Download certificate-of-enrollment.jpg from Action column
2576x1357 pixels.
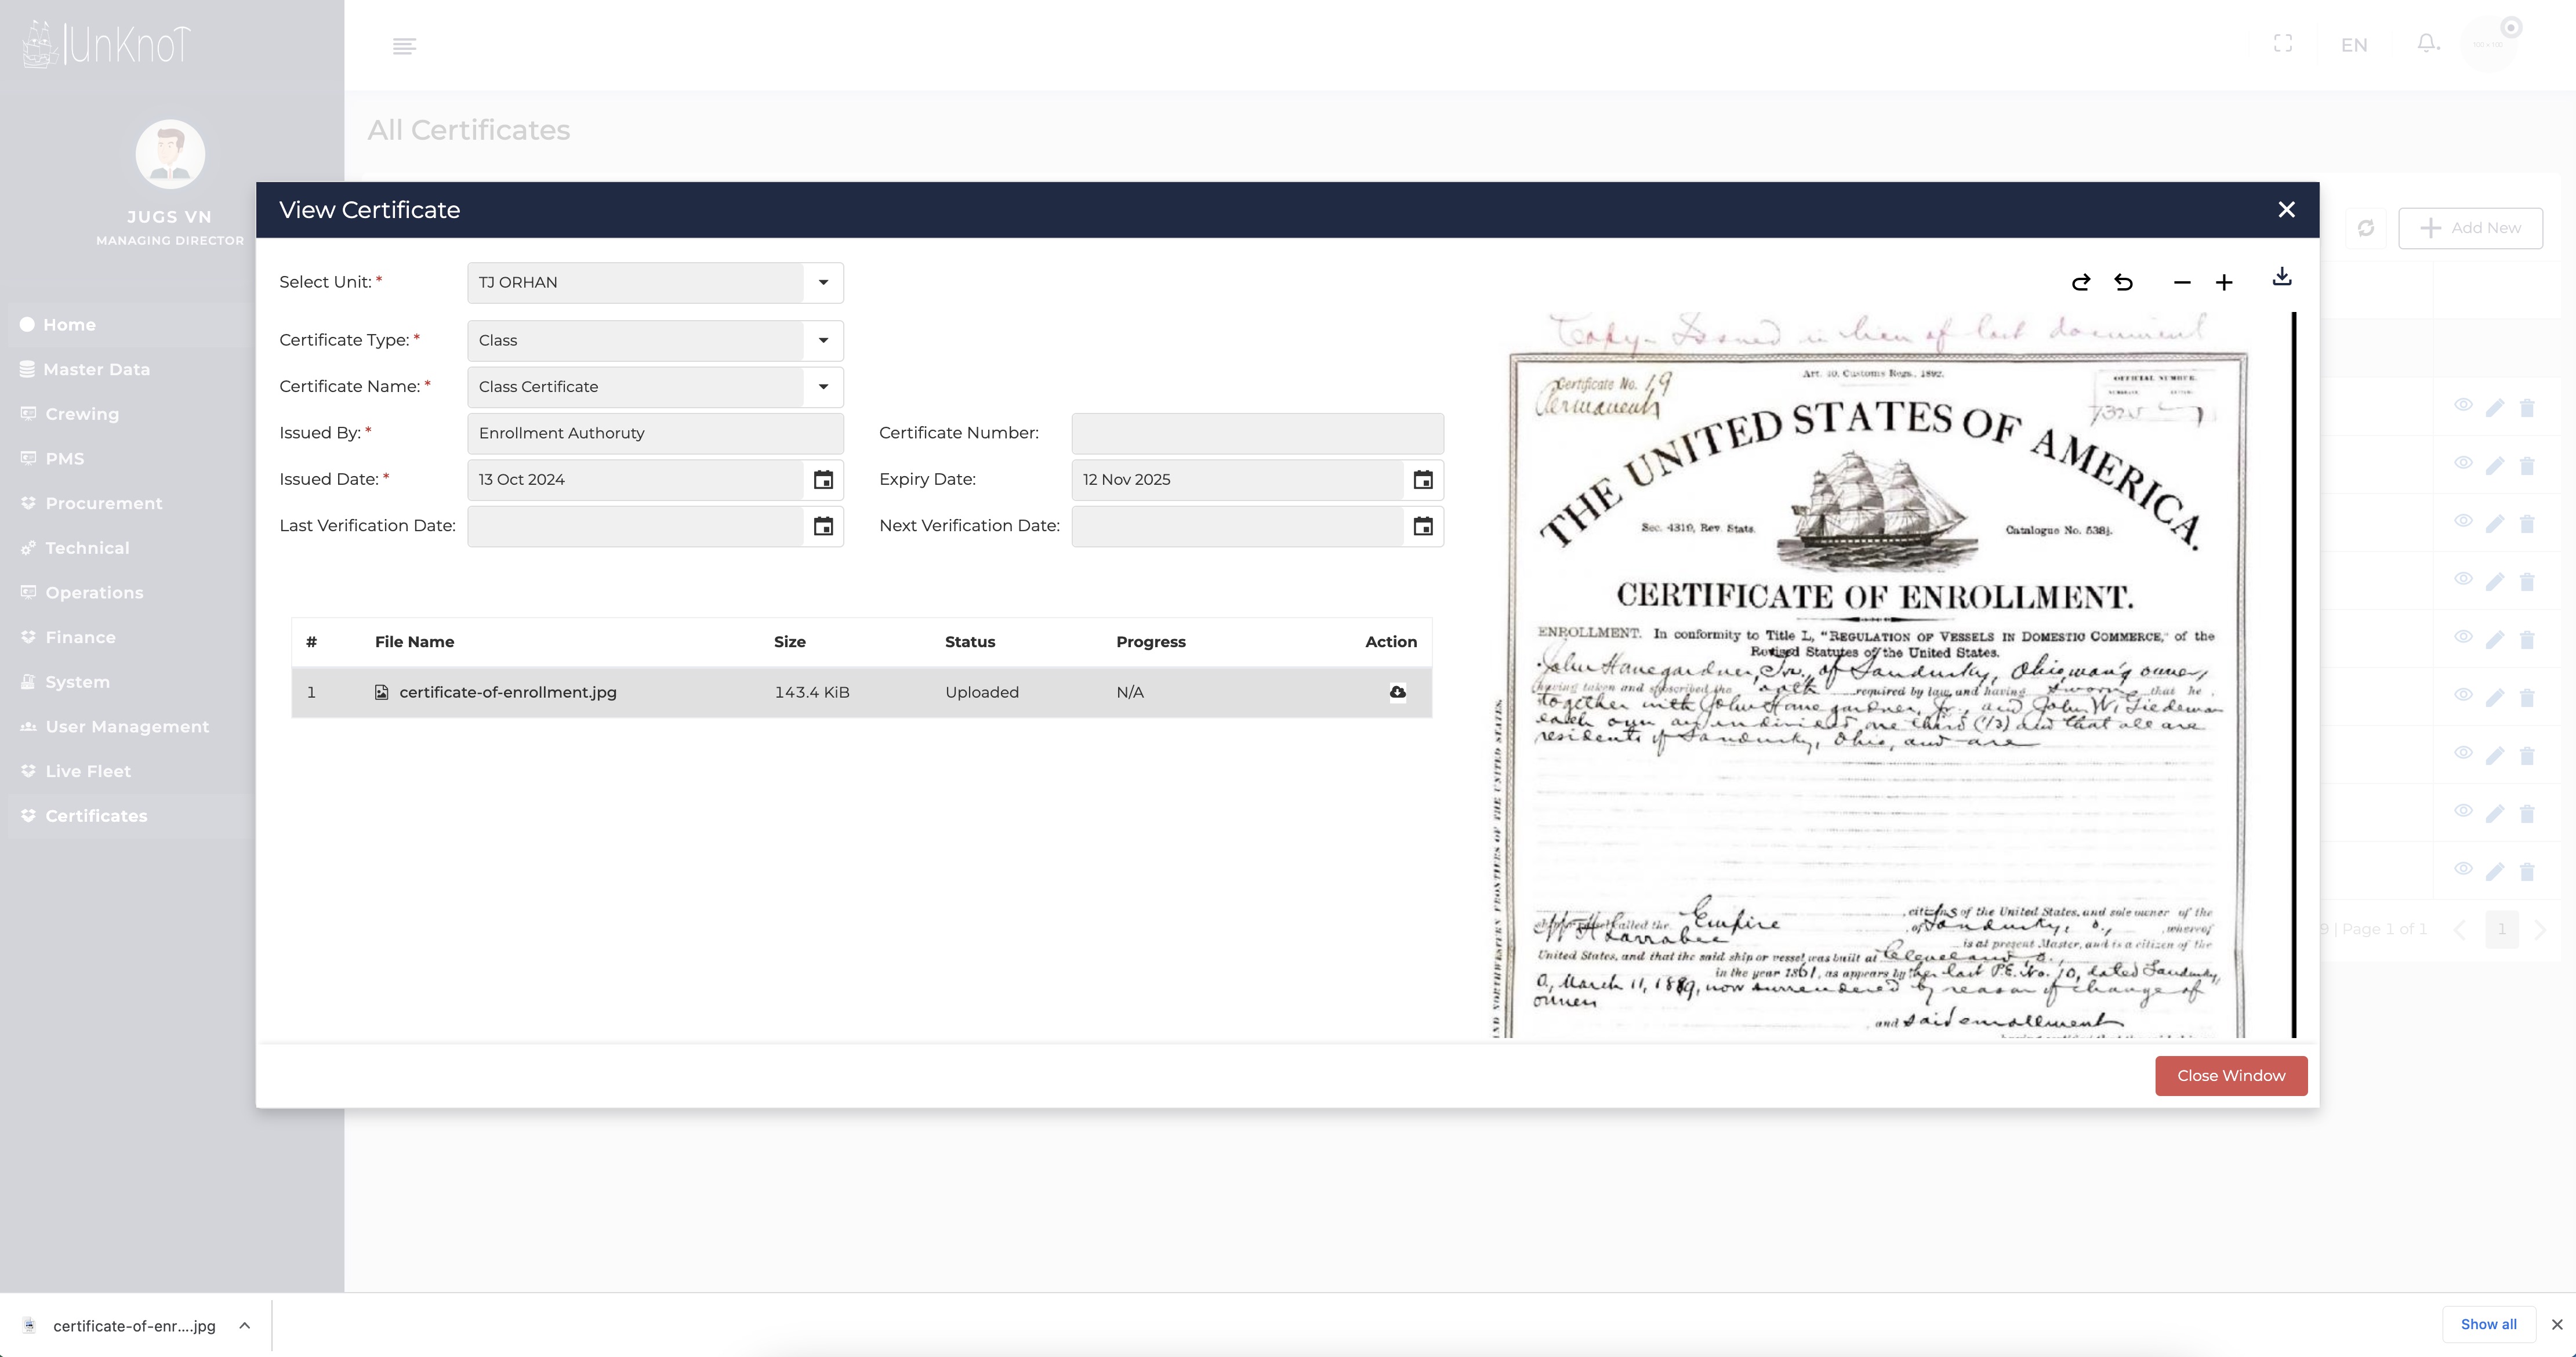pyautogui.click(x=1397, y=692)
